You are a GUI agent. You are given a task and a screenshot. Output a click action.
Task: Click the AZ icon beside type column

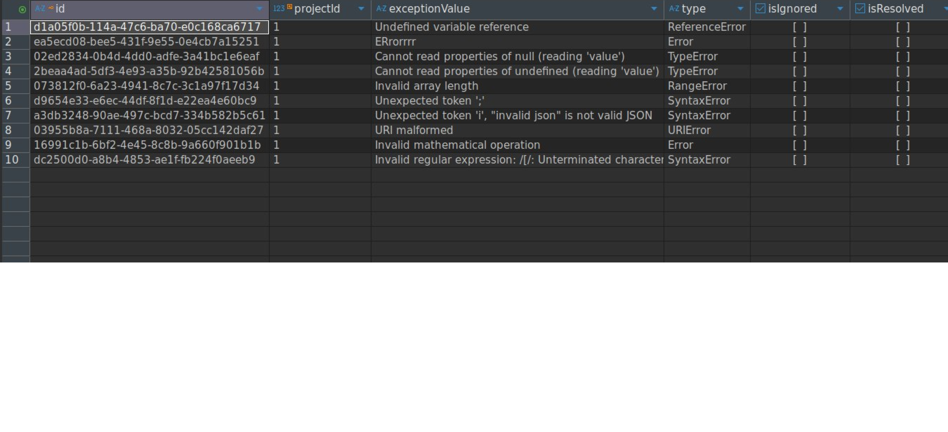[674, 8]
